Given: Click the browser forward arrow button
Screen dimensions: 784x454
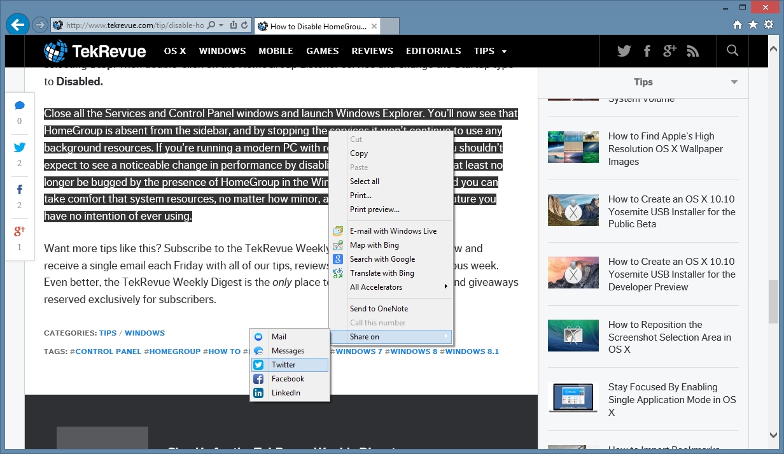Looking at the screenshot, I should click(40, 25).
